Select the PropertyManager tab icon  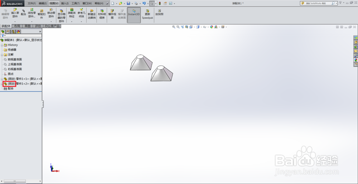[x=8, y=32]
